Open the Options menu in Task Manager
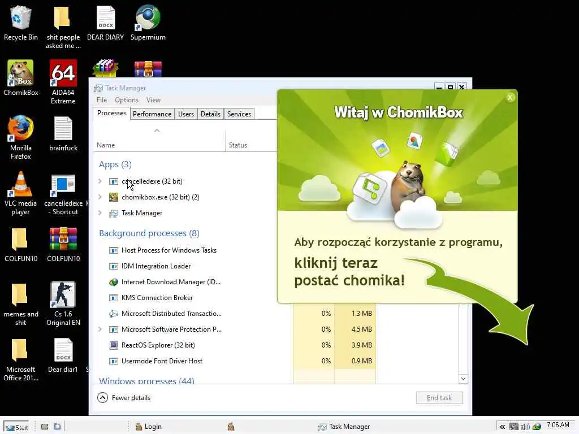 tap(127, 100)
